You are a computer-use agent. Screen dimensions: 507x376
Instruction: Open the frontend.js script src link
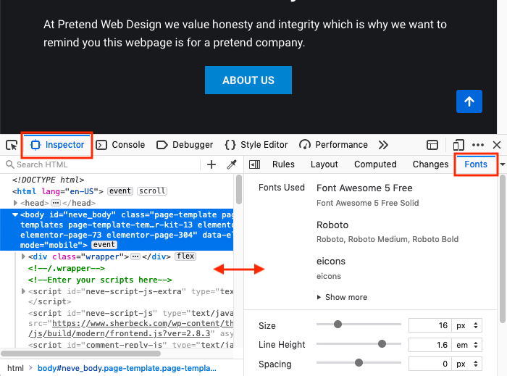click(130, 328)
